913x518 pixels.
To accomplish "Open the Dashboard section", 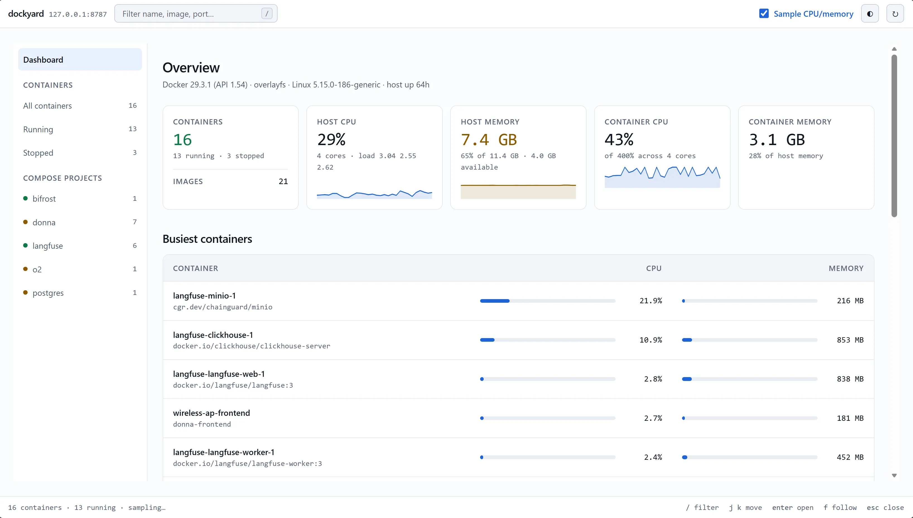I will (x=80, y=59).
